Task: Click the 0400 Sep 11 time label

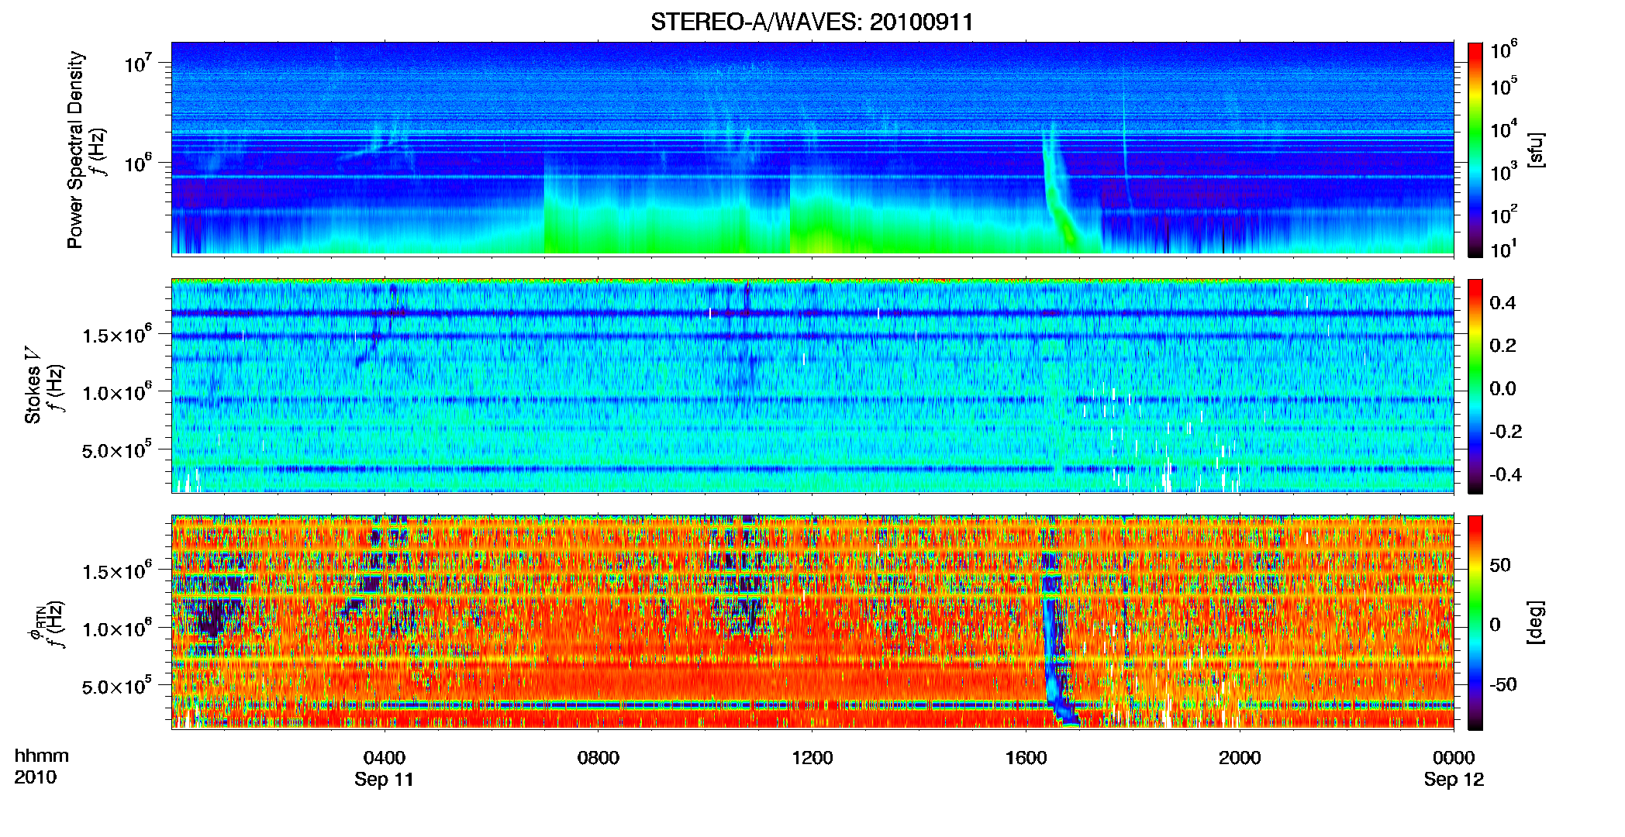Action: [385, 768]
